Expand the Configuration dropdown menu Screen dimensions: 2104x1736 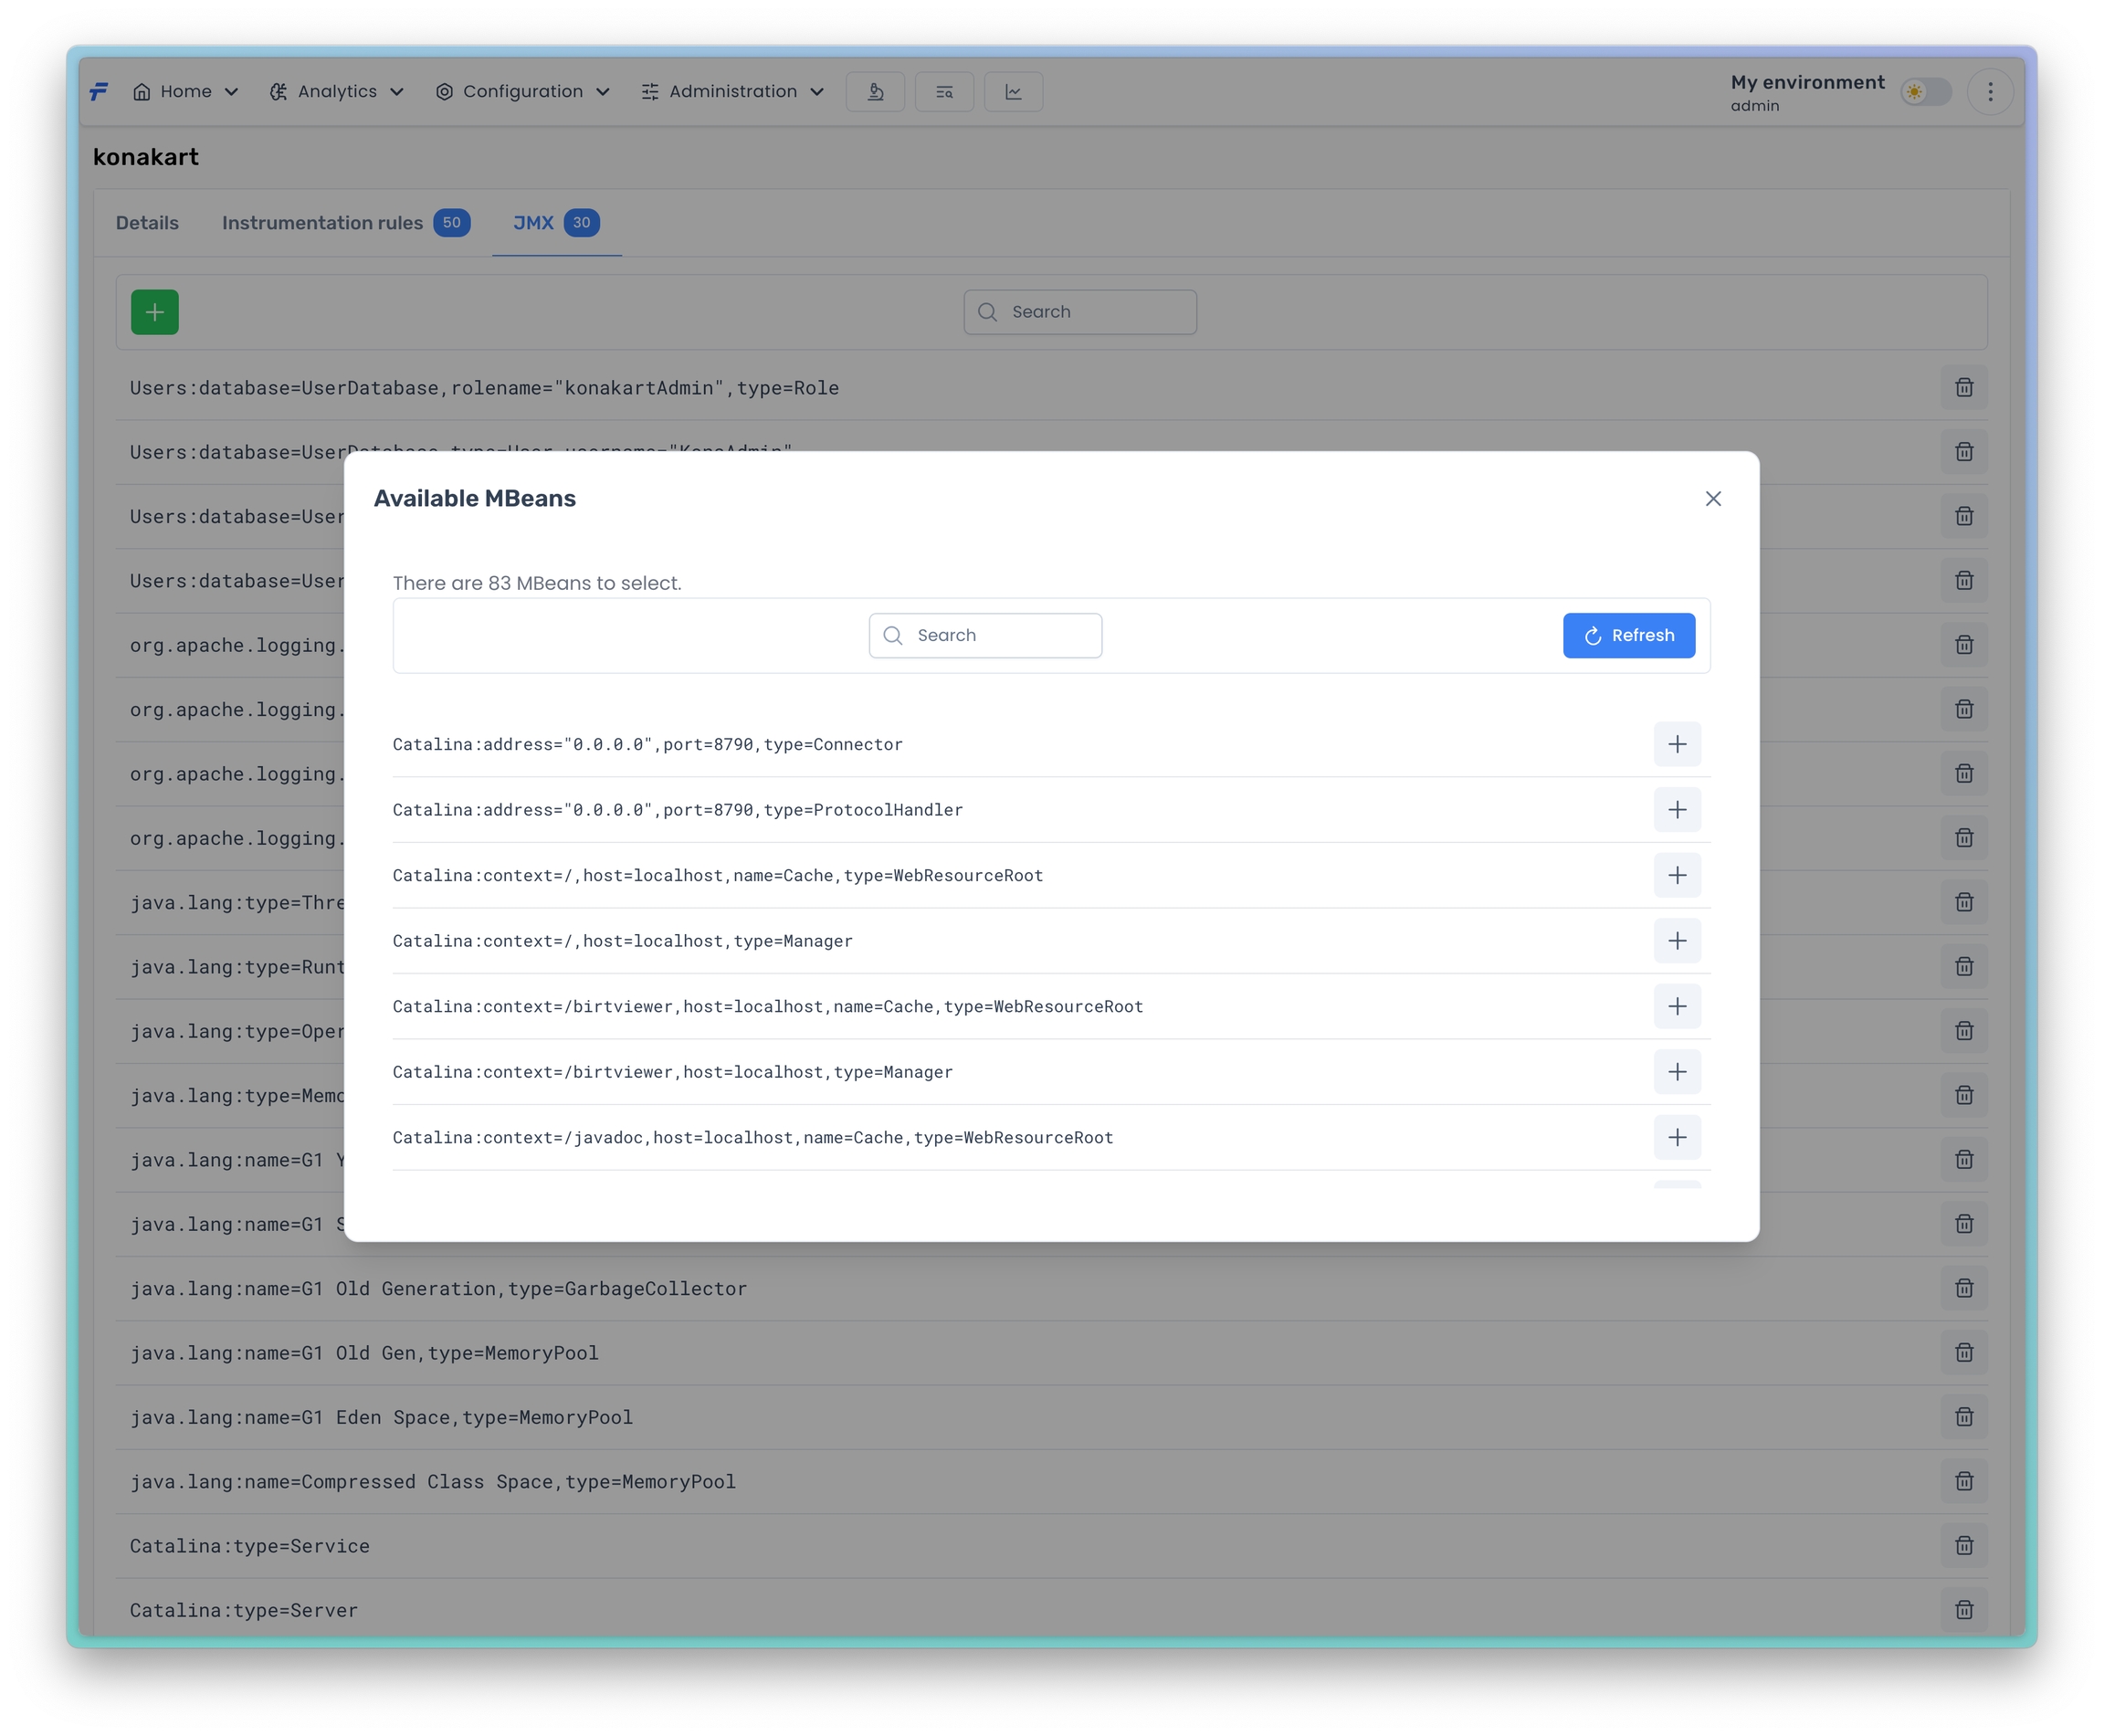coord(523,92)
